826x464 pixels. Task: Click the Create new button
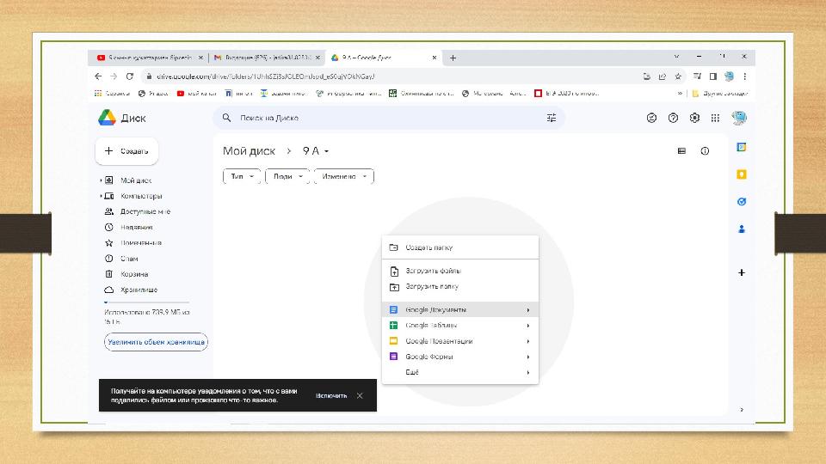click(x=127, y=151)
